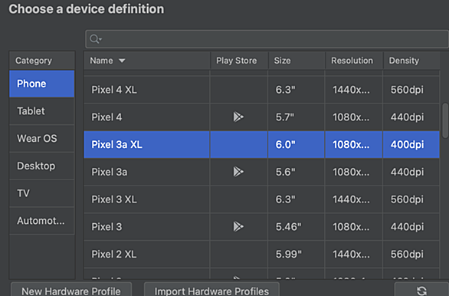
Task: Click the 5.46" size cell
Action: click(x=296, y=227)
